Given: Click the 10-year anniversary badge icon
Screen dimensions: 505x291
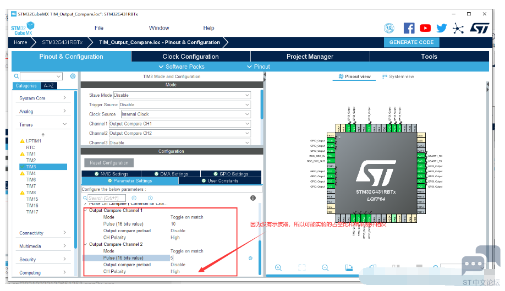Looking at the screenshot, I should click(x=389, y=28).
